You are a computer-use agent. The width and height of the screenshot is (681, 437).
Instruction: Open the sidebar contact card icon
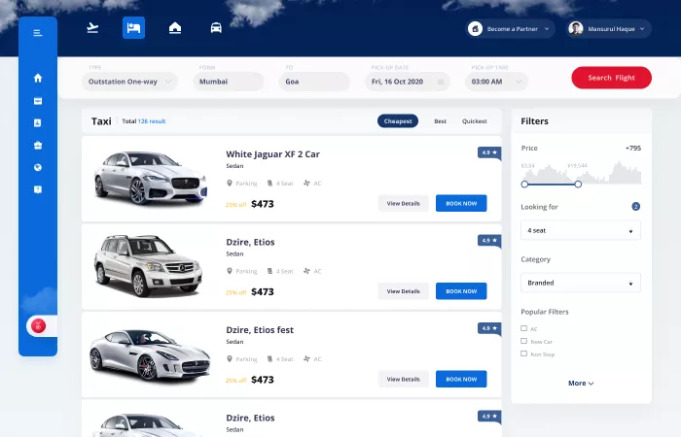(x=38, y=123)
